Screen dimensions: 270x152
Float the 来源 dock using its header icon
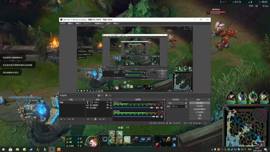pyautogui.click(x=111, y=100)
